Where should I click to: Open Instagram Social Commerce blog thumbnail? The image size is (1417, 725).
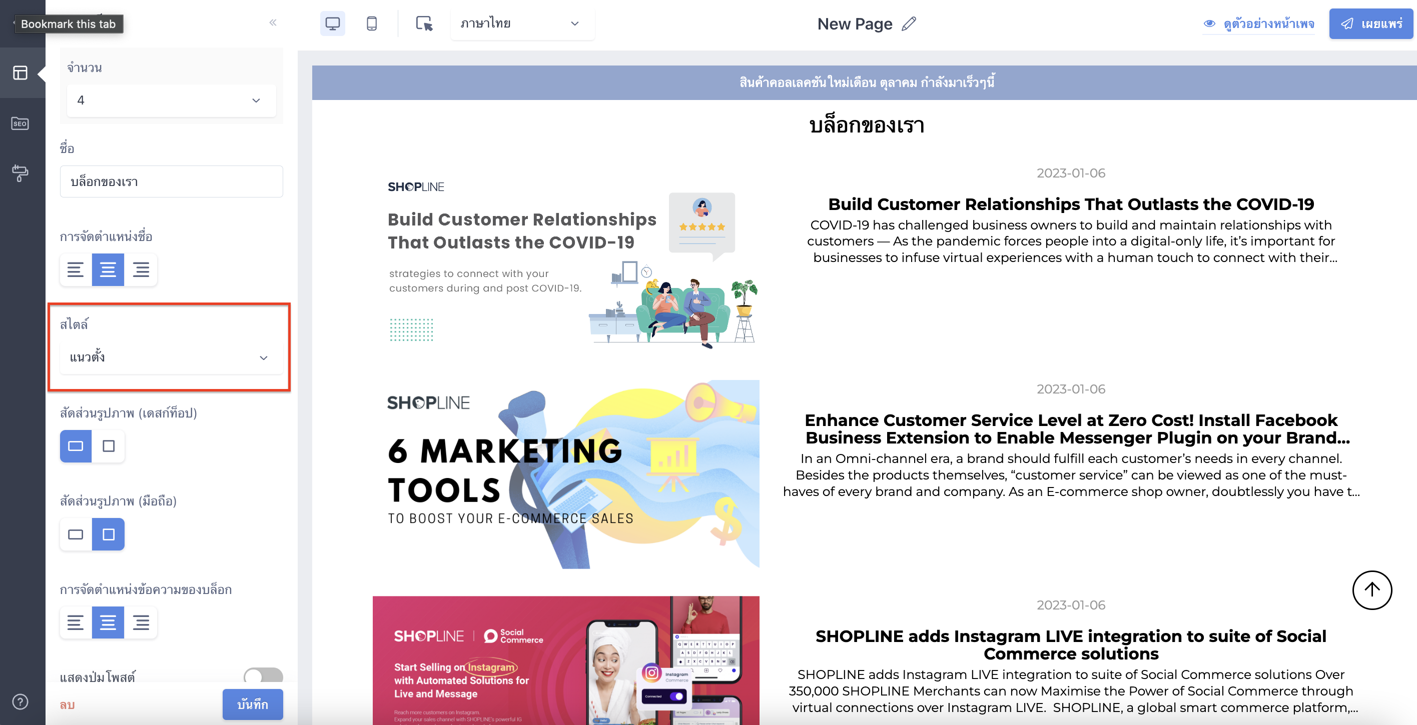[566, 659]
